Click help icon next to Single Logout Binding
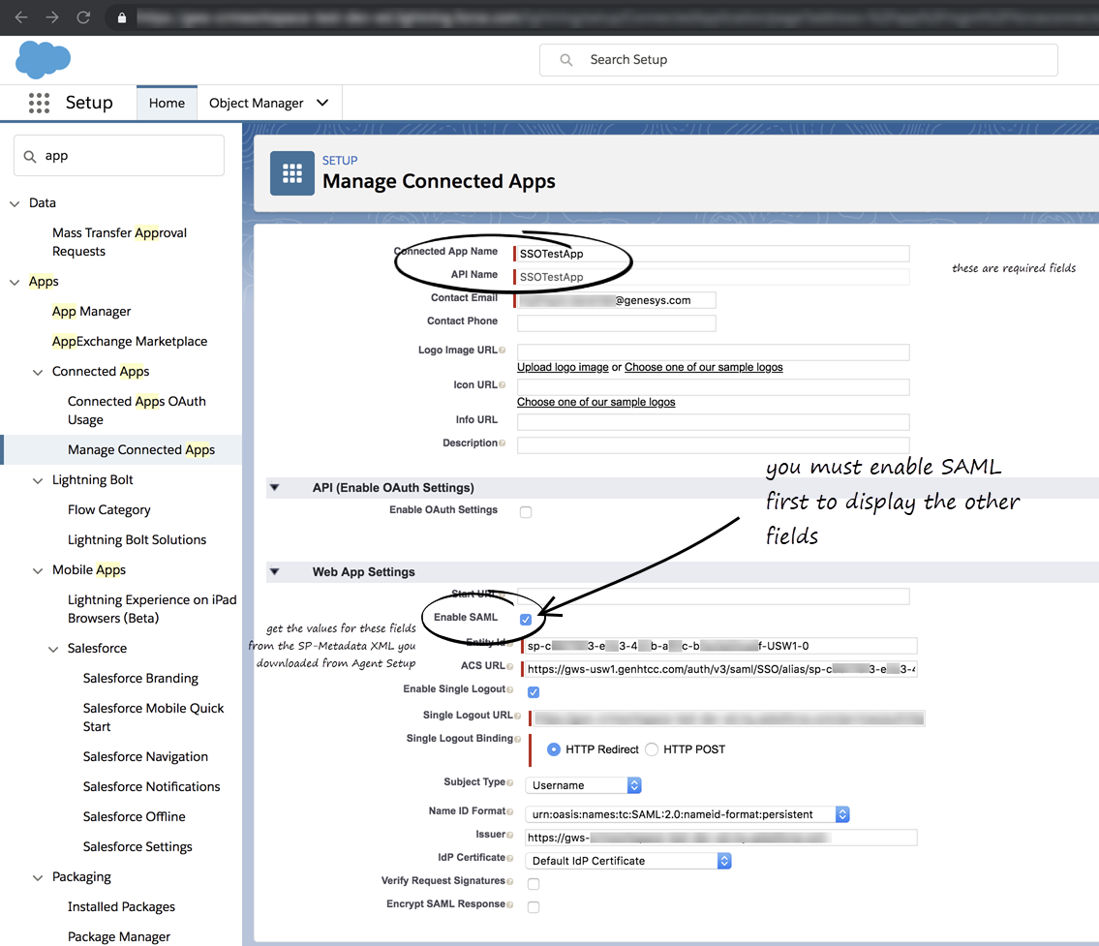Screen dimensions: 1099x946 click(517, 739)
